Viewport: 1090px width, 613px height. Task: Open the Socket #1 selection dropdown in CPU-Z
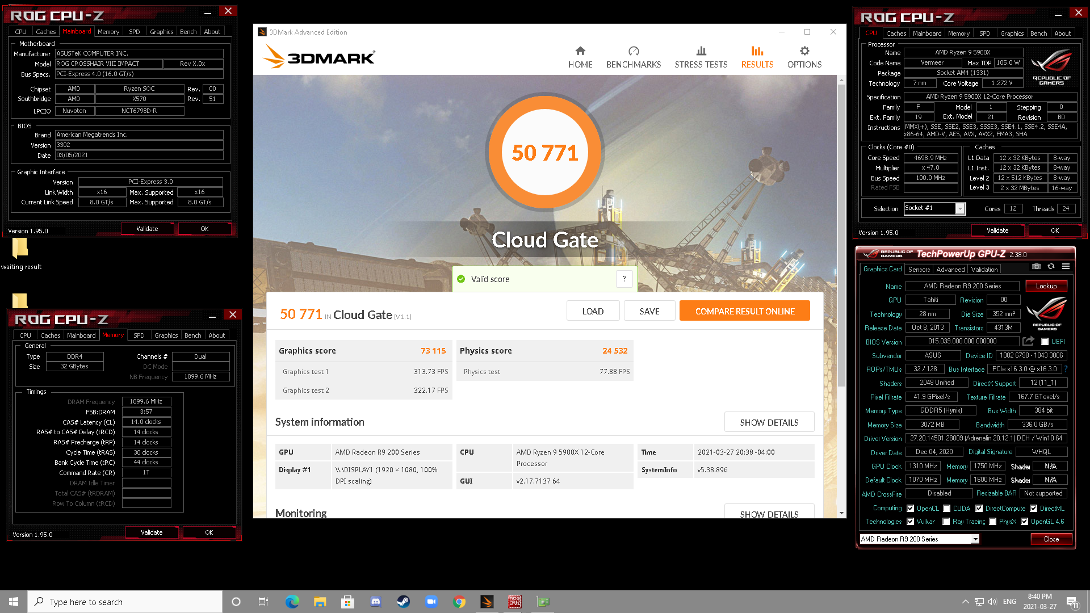click(x=960, y=209)
